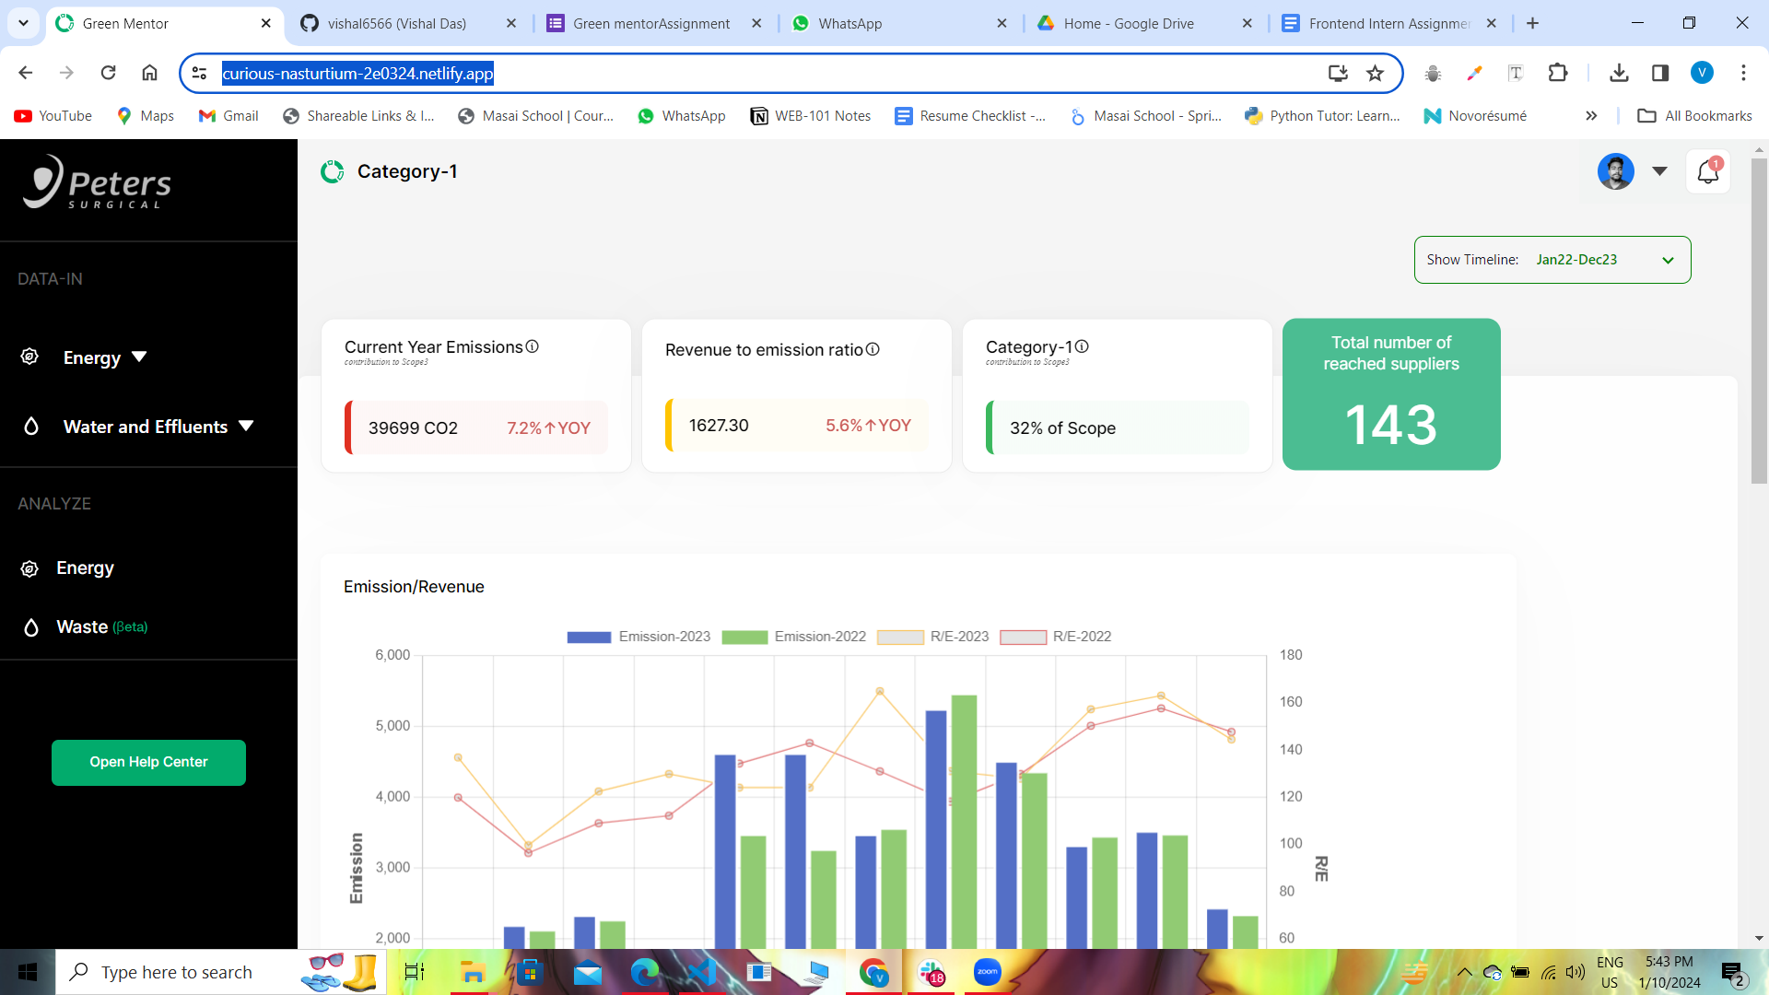1769x995 pixels.
Task: Click the notification bell icon
Action: click(x=1707, y=171)
